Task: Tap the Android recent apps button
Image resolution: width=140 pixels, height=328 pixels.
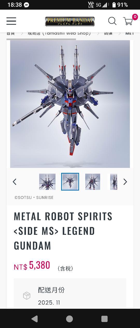Action: (104, 319)
